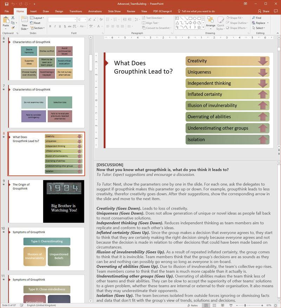This screenshot has height=308, width=281.
Task: Click the Copy icon in Clipboard group
Action: pyautogui.click(x=13, y=23)
